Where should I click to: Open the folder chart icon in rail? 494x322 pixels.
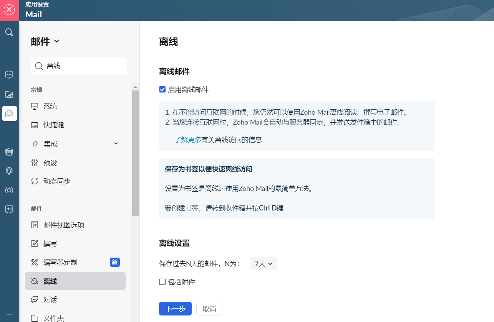[x=9, y=94]
